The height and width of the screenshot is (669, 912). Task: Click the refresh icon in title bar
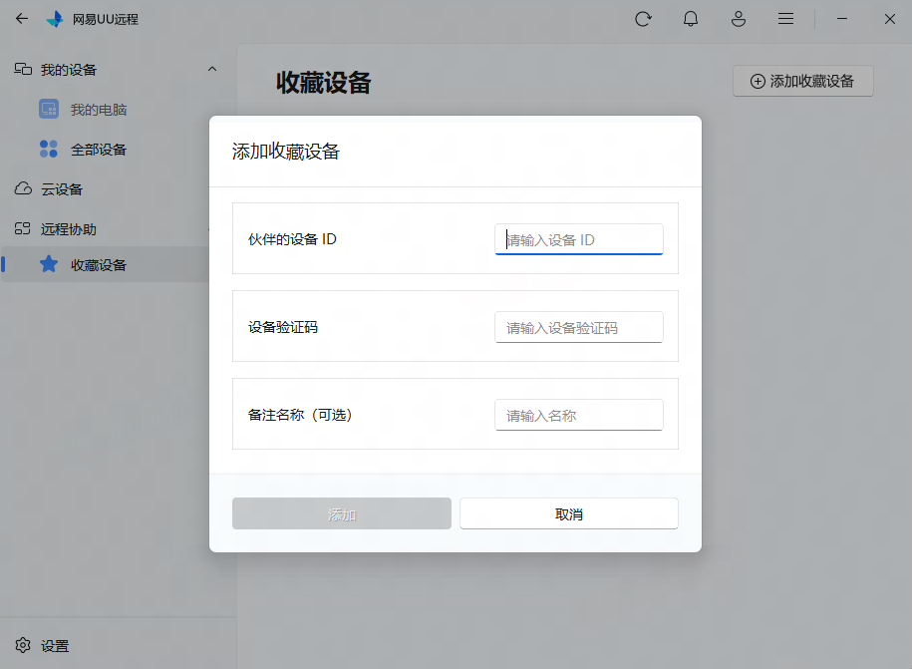coord(643,19)
